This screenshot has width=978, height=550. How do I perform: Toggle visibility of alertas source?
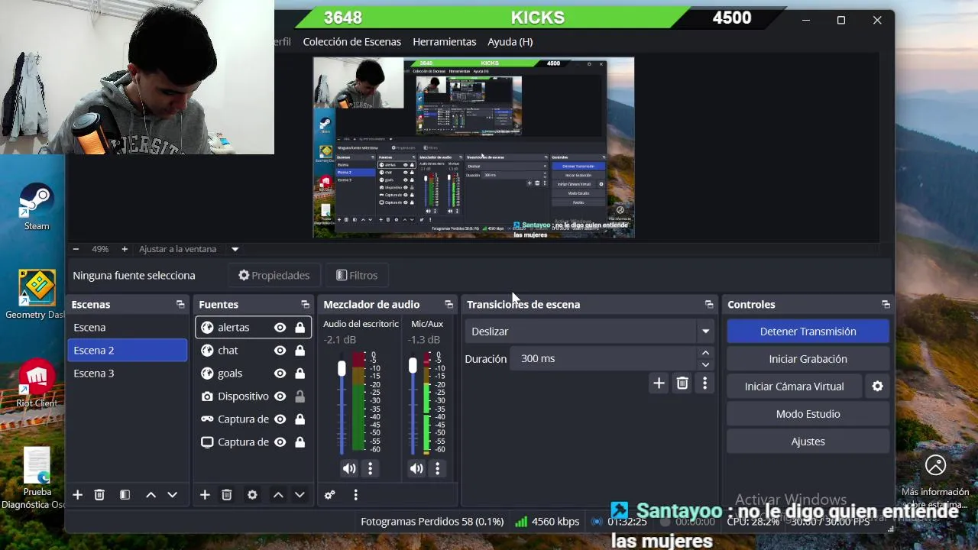tap(280, 328)
